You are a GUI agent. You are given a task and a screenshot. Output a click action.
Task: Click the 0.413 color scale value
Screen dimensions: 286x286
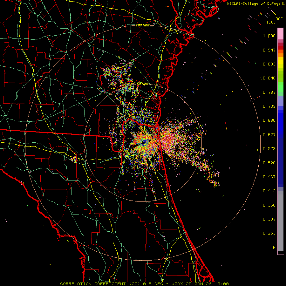point(269,191)
